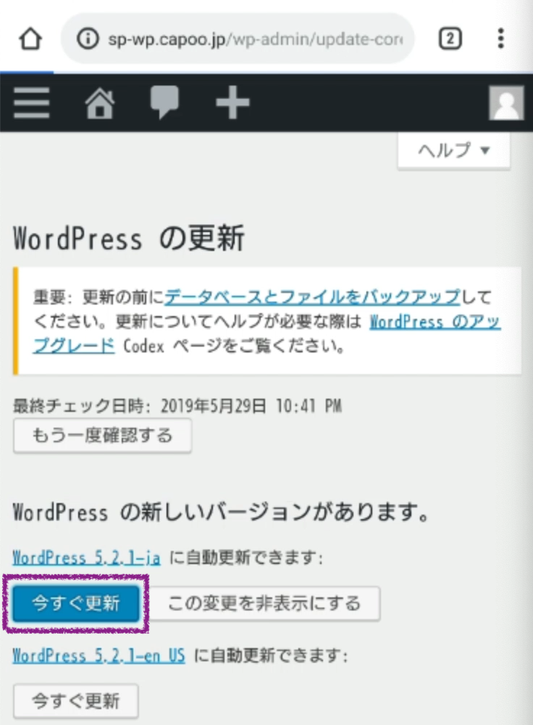Click 今すぐ更新 below the en_US version

click(x=75, y=701)
